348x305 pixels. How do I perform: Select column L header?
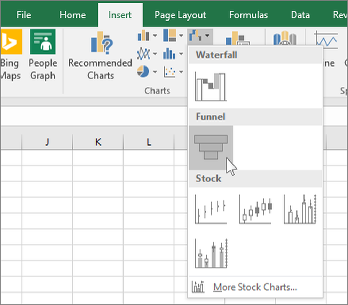coord(149,142)
